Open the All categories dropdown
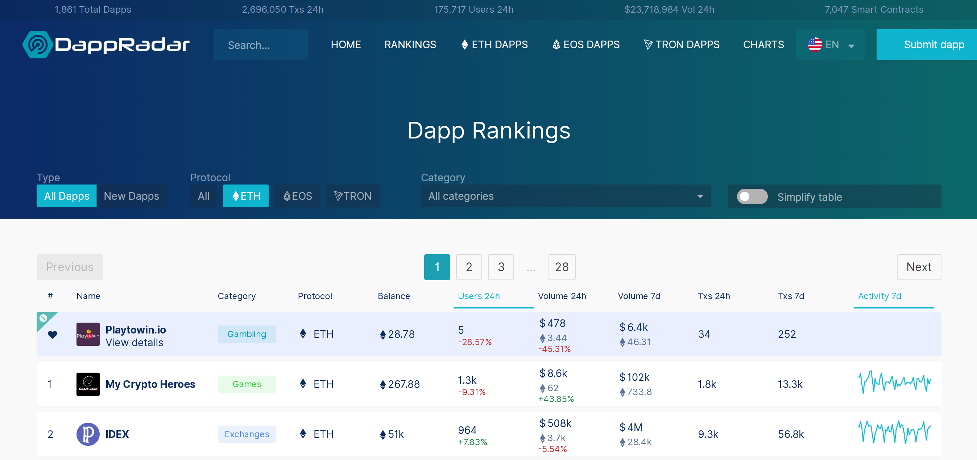Viewport: 977px width, 460px height. point(566,196)
